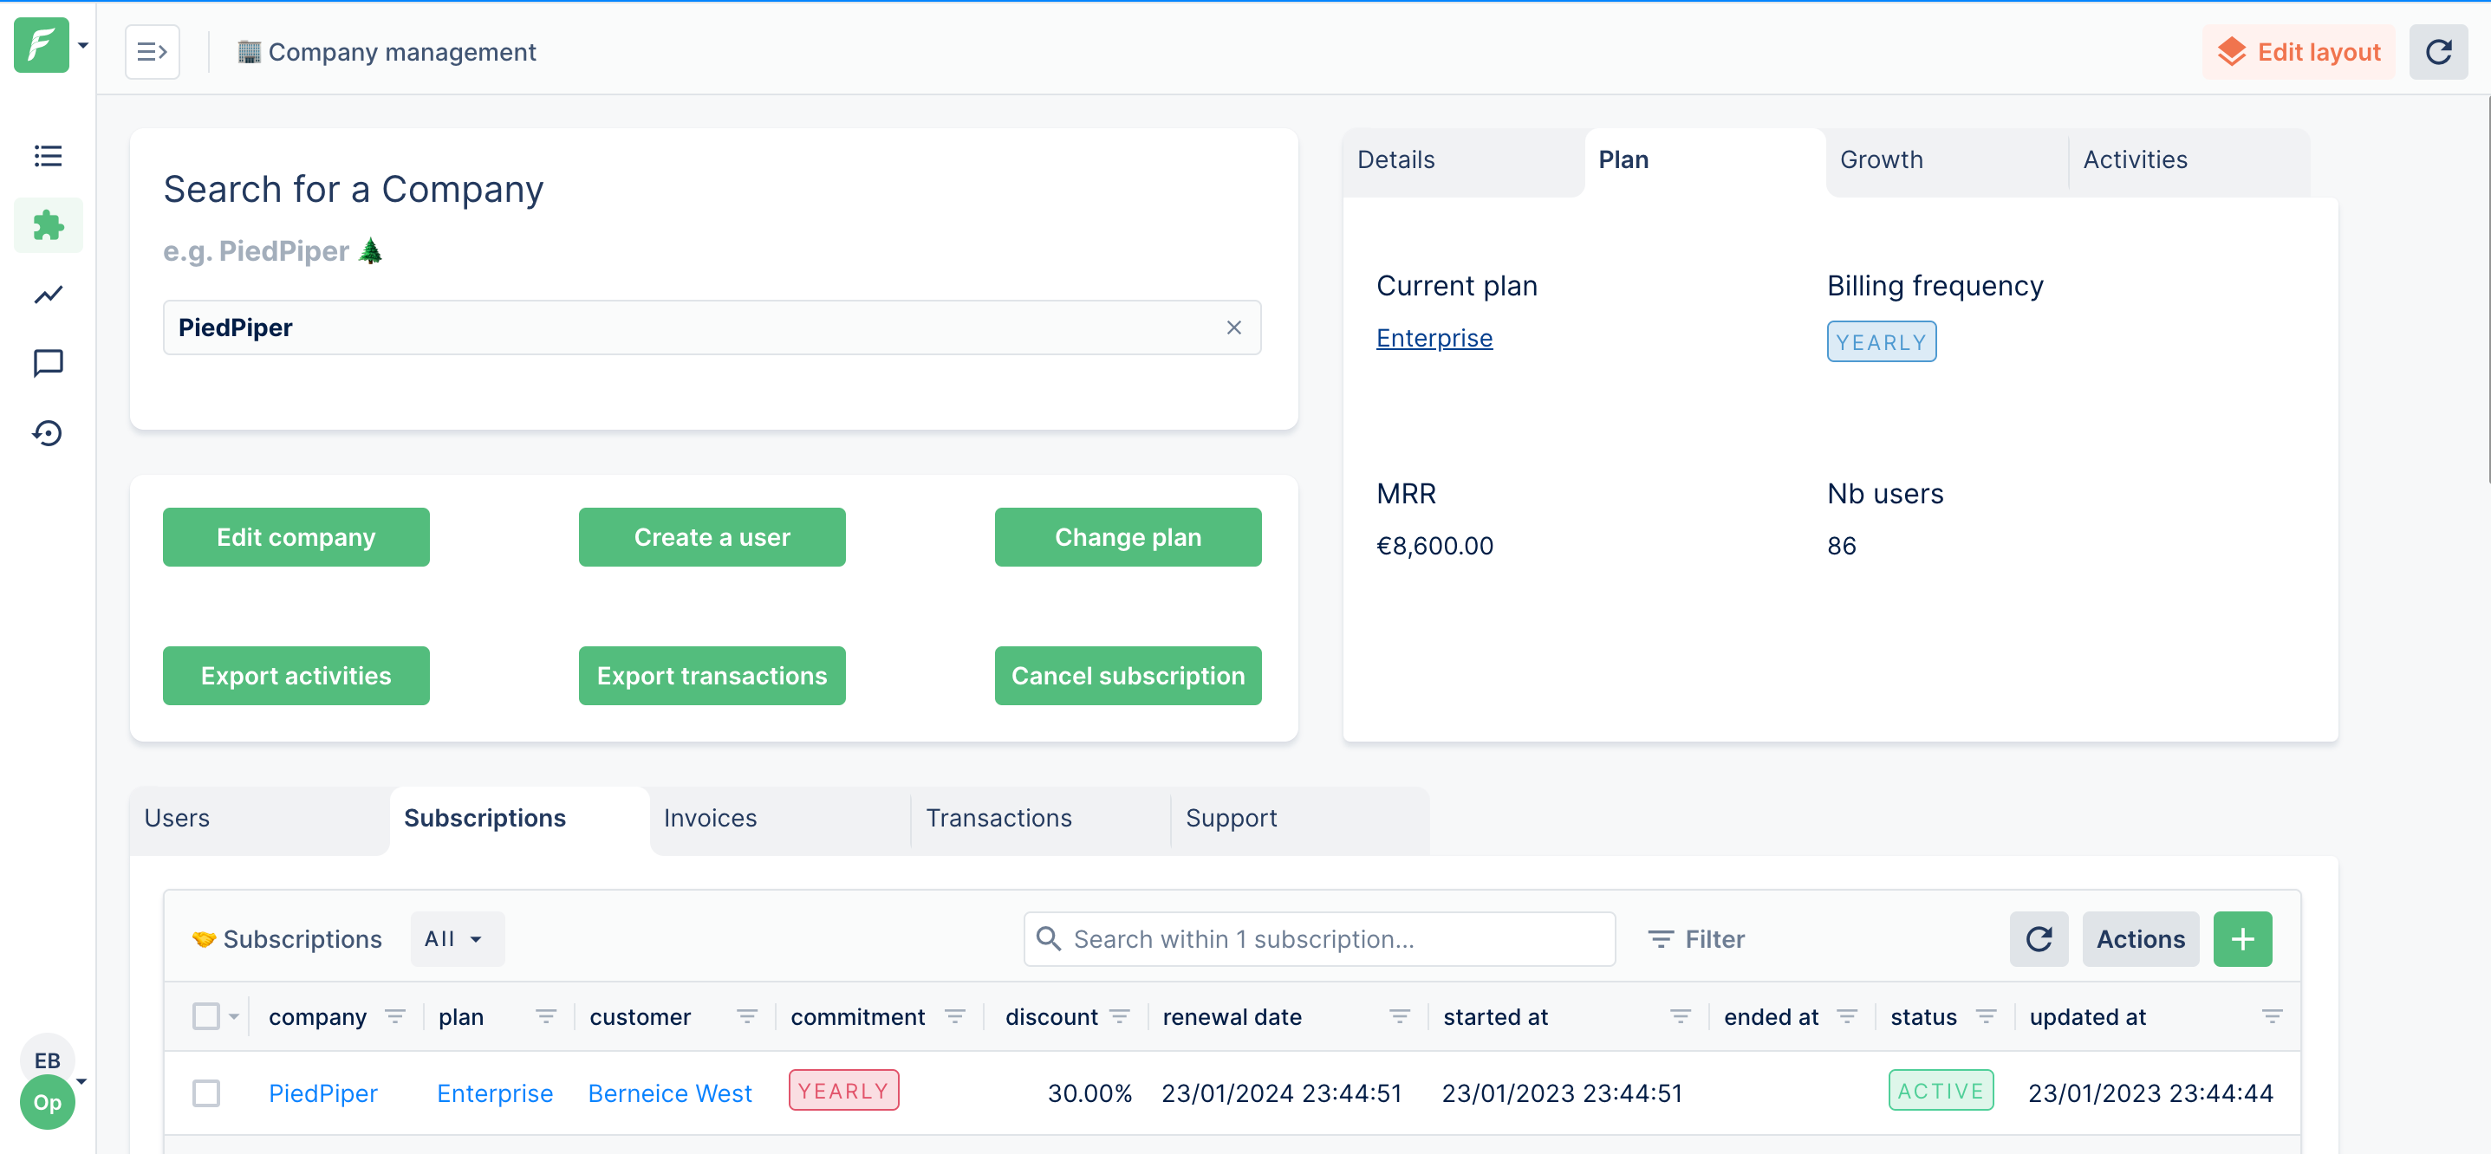Click the page refresh icon in top-right corner

coord(2439,51)
